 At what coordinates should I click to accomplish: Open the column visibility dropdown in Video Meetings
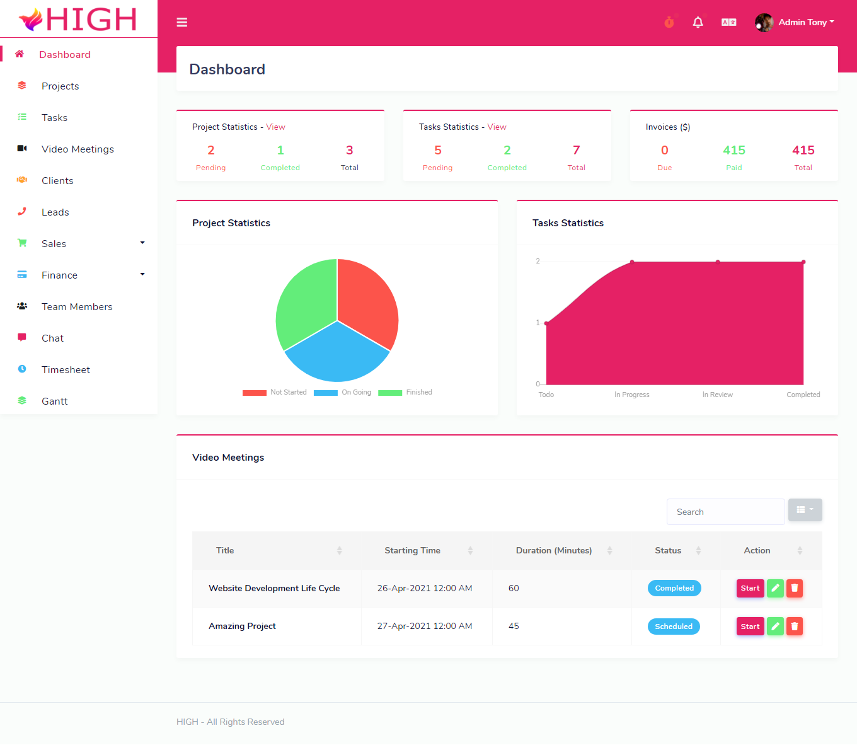click(805, 510)
